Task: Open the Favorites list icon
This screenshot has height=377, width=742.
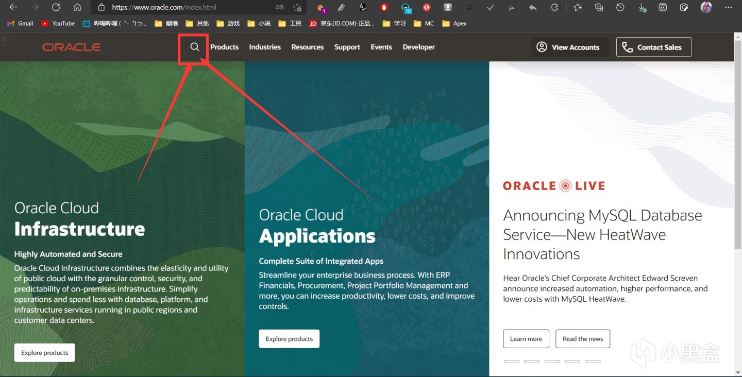Action: pyautogui.click(x=578, y=7)
